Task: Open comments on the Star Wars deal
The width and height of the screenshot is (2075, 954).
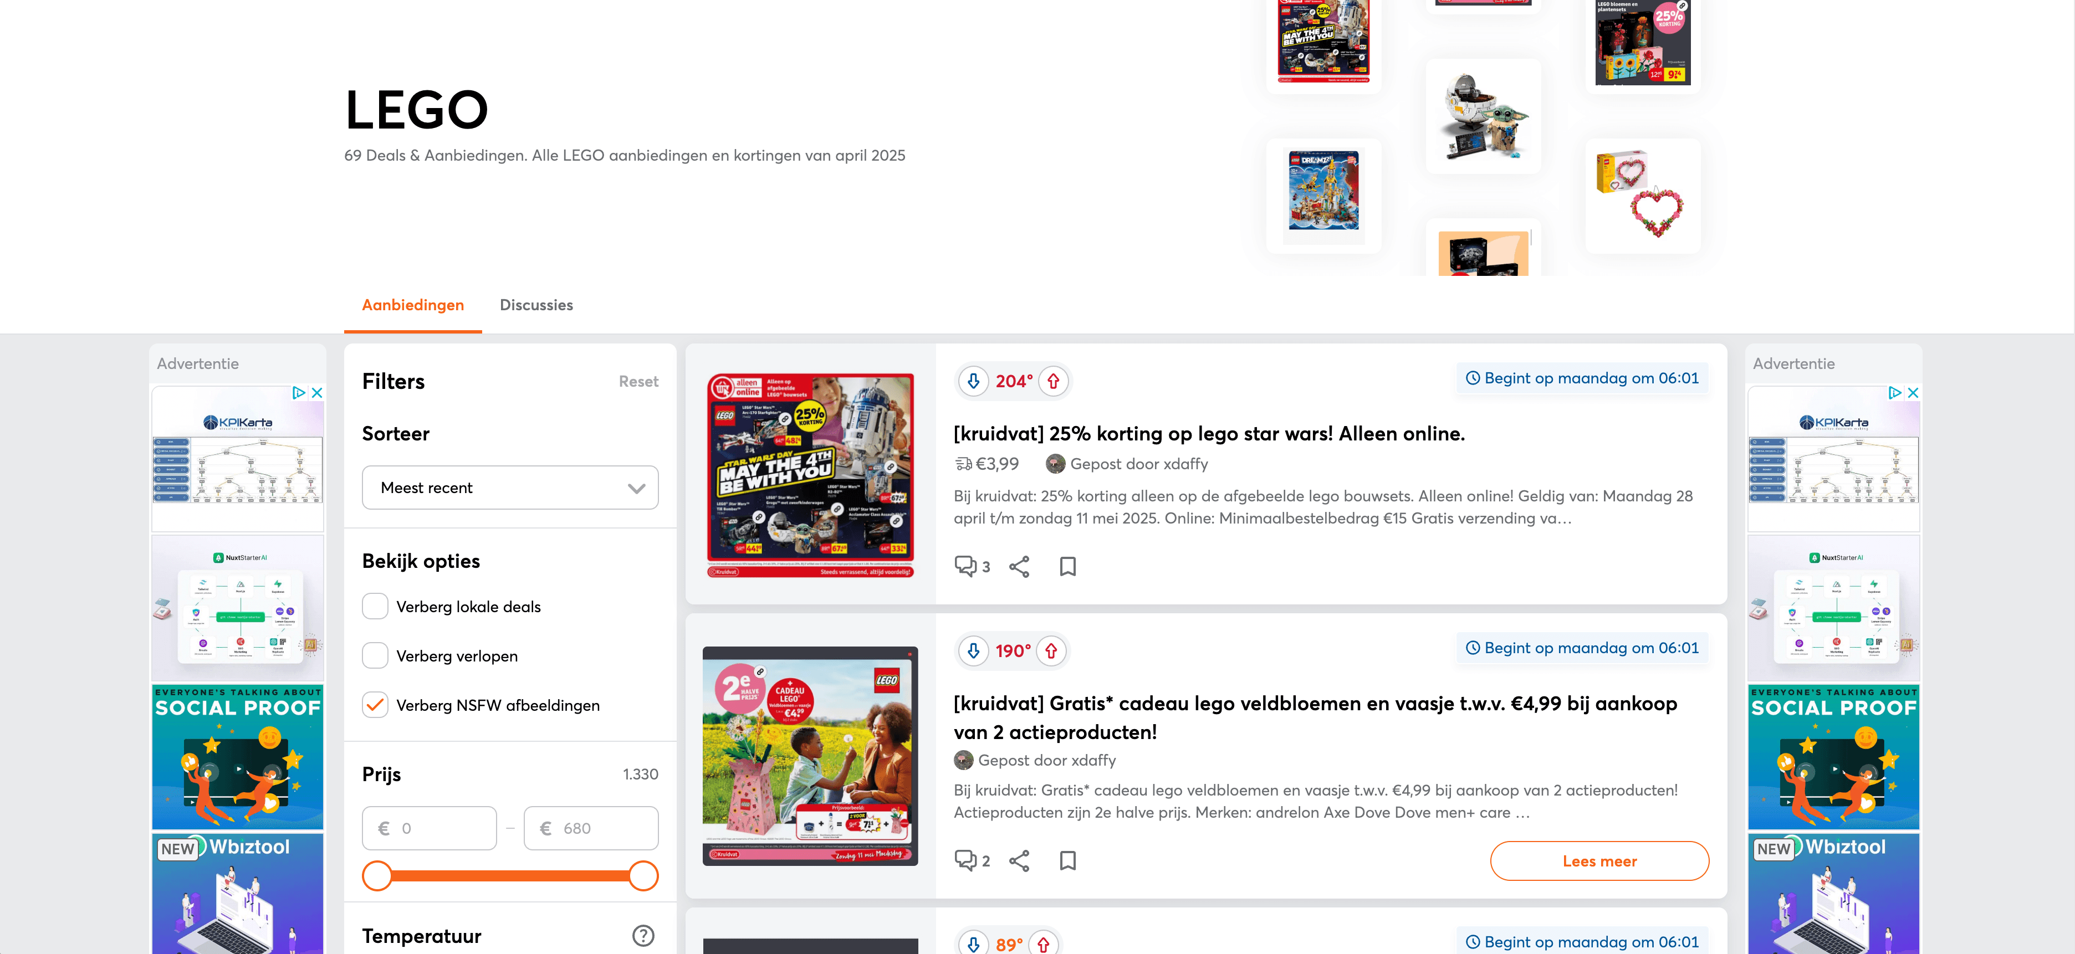Action: pyautogui.click(x=972, y=566)
